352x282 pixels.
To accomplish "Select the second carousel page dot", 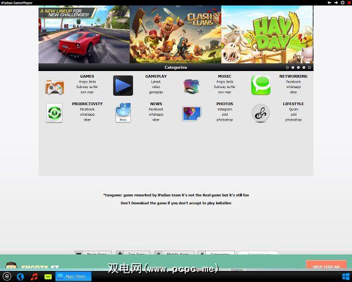I will [x=293, y=67].
